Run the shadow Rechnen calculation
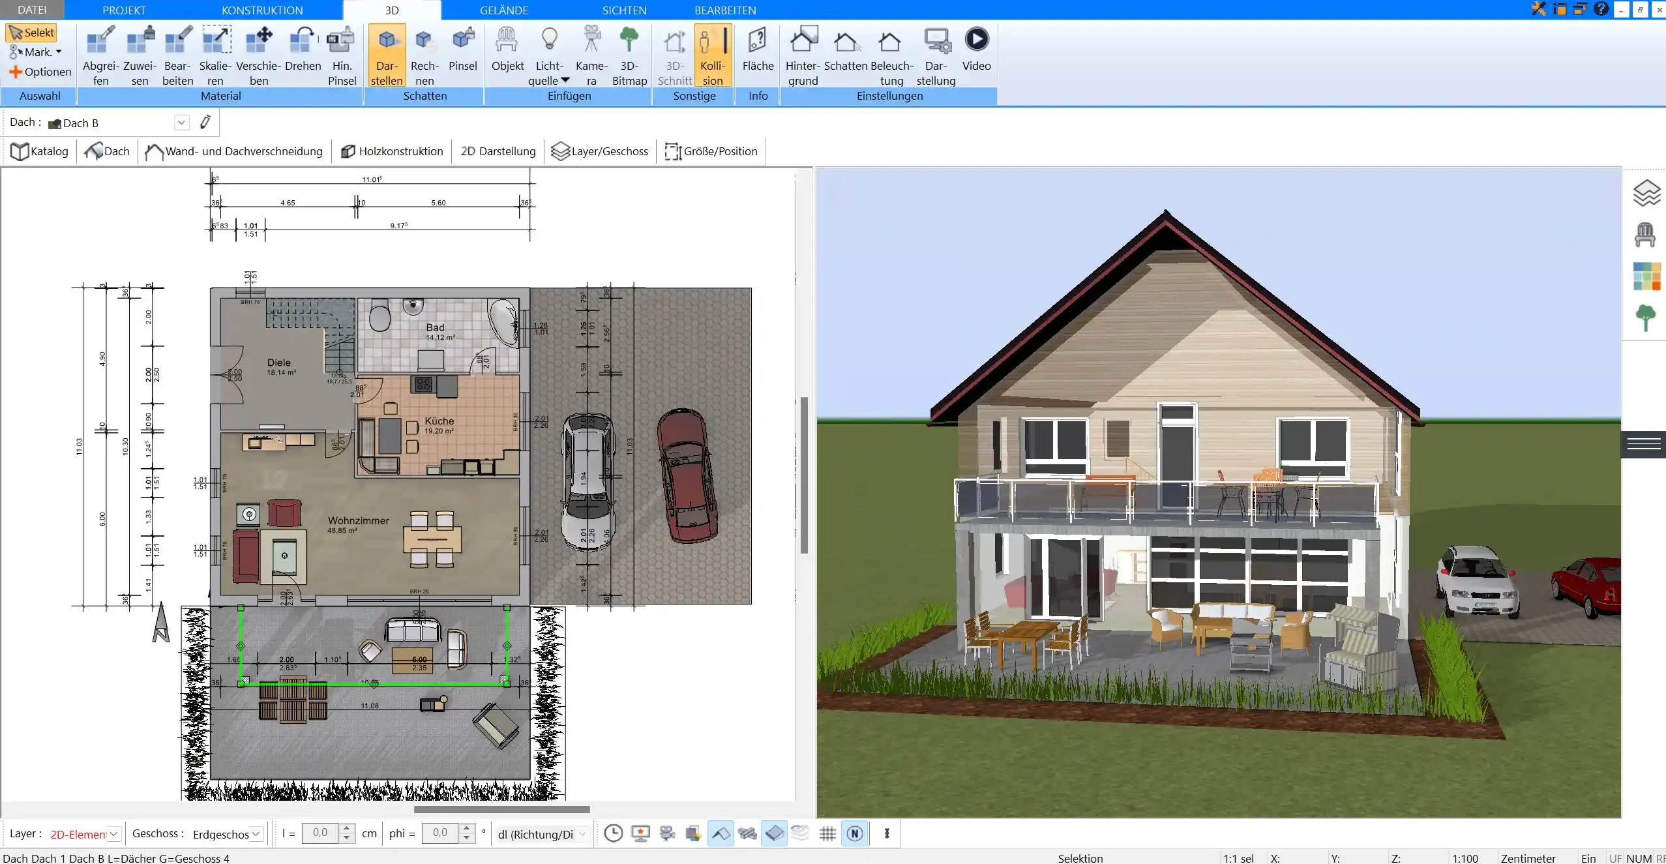This screenshot has width=1666, height=864. point(424,55)
